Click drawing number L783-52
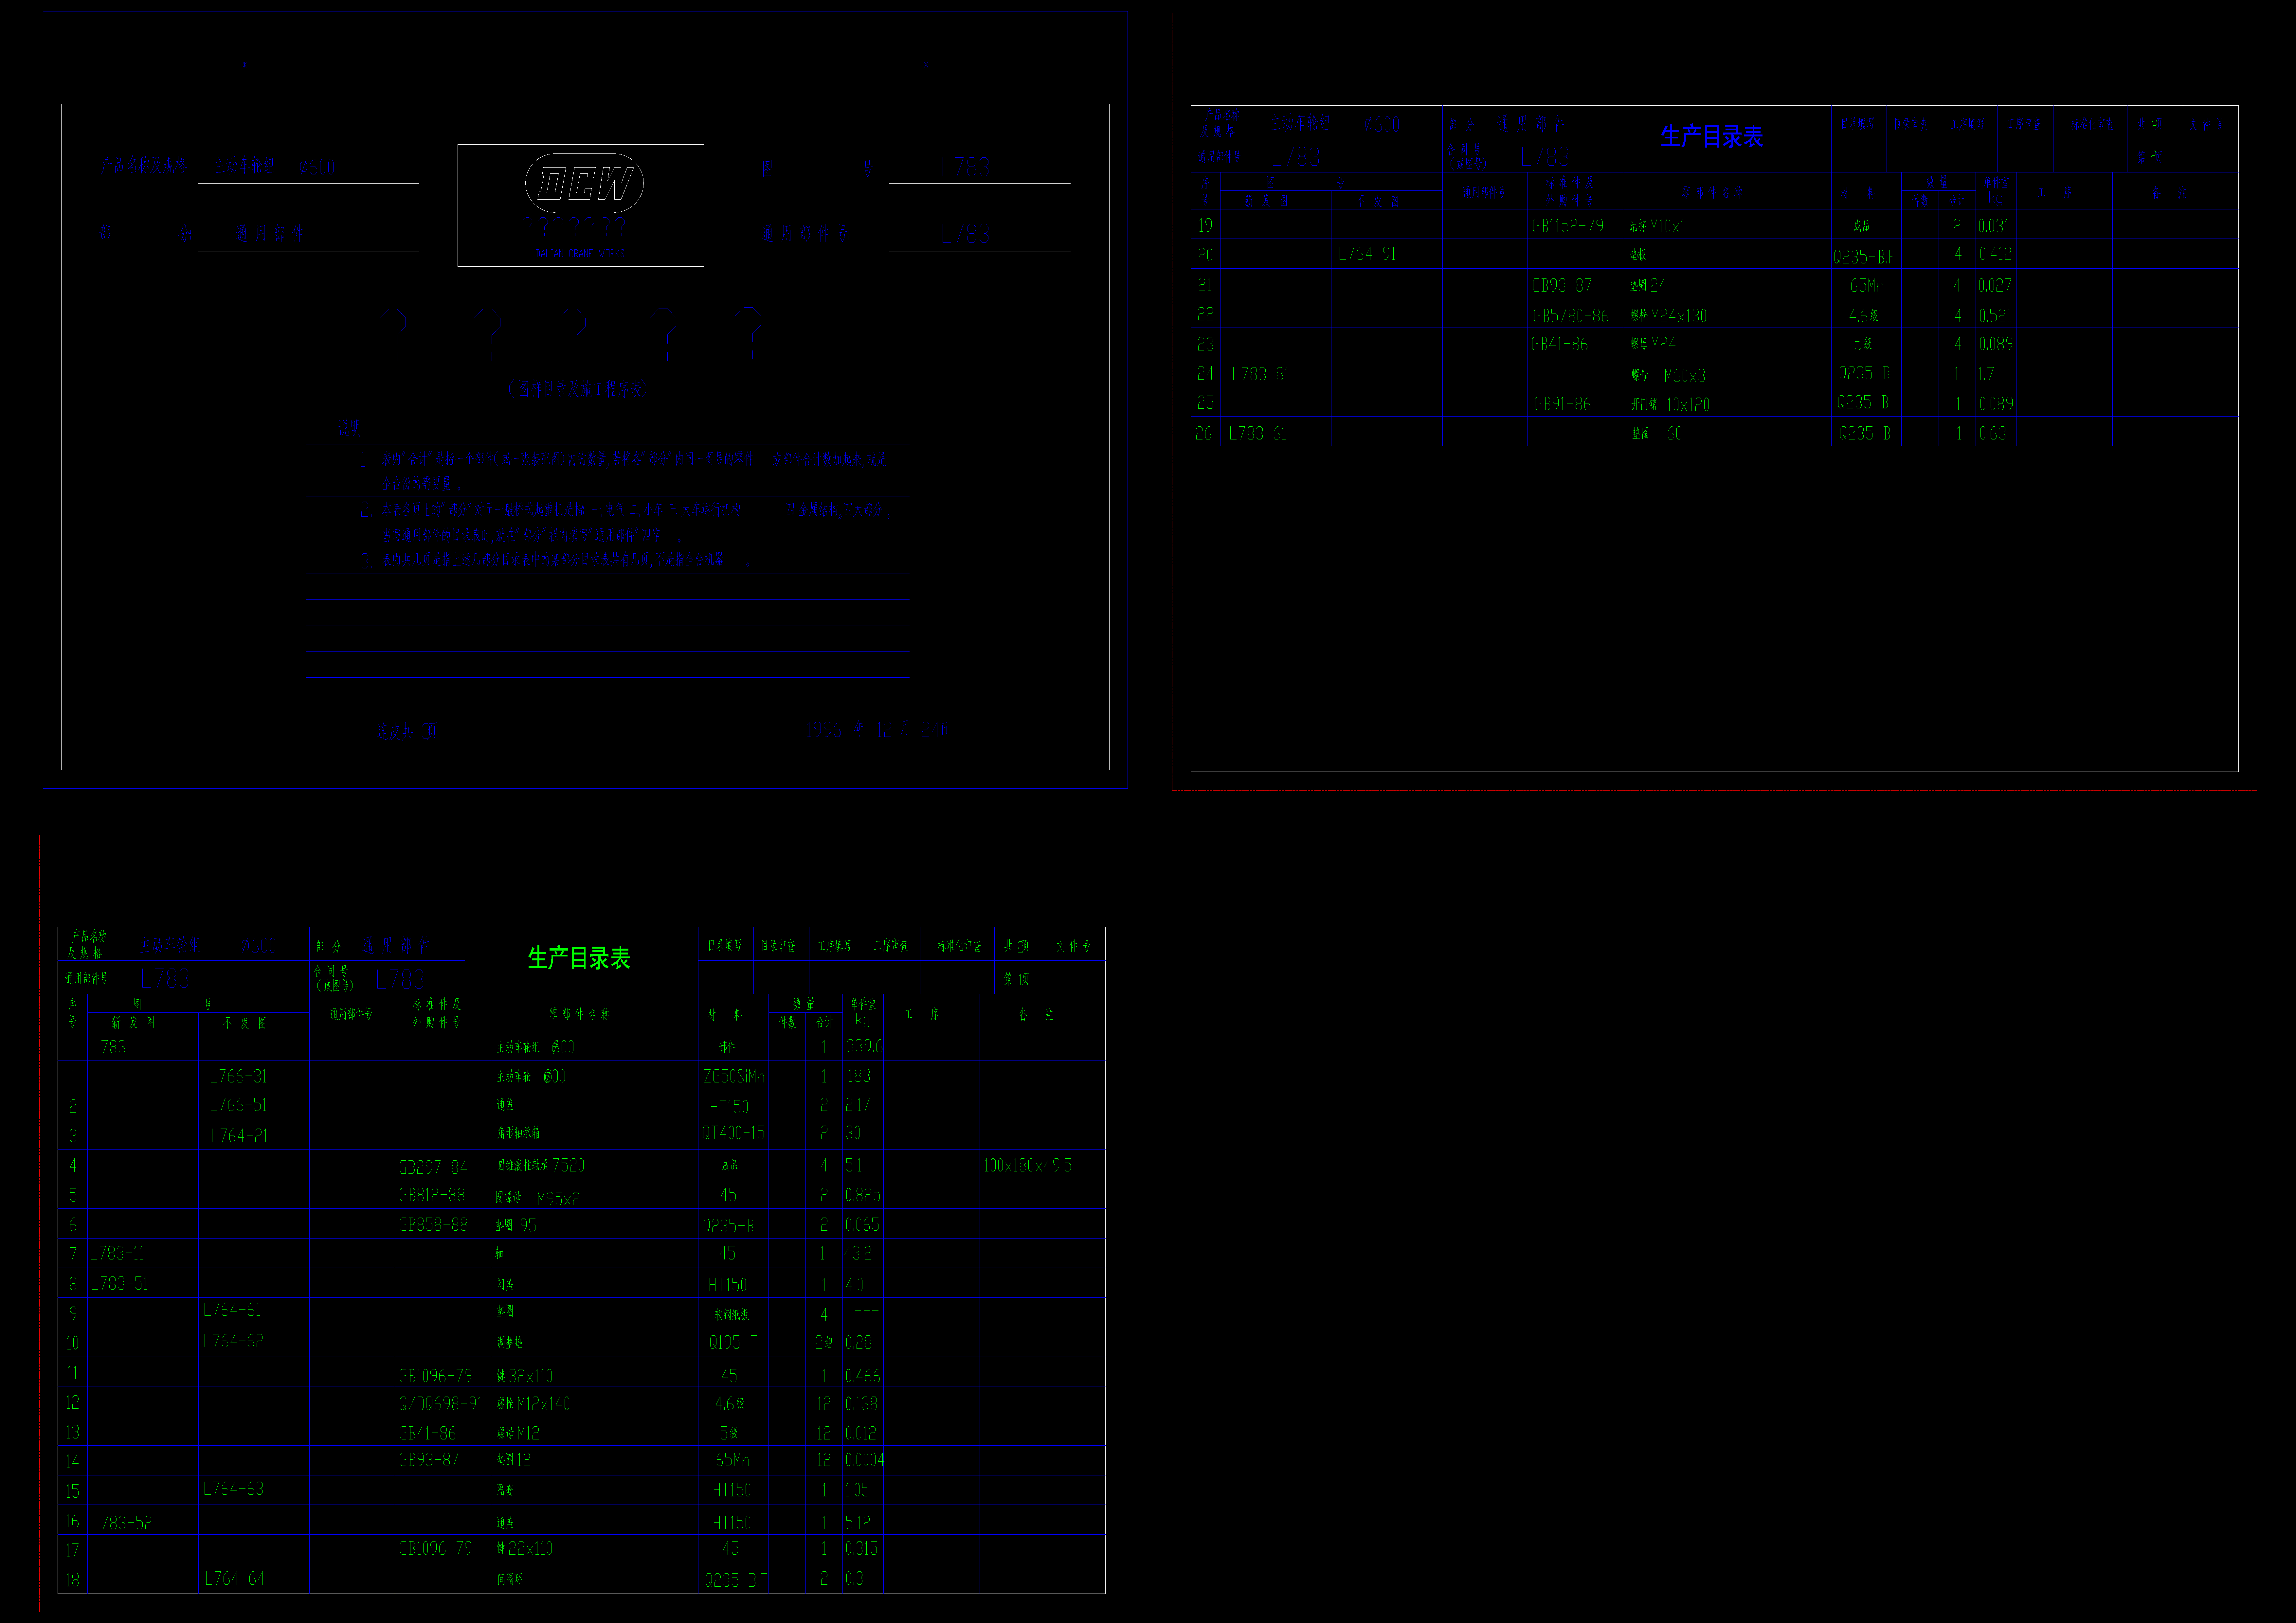Viewport: 2296px width, 1623px height. [122, 1523]
